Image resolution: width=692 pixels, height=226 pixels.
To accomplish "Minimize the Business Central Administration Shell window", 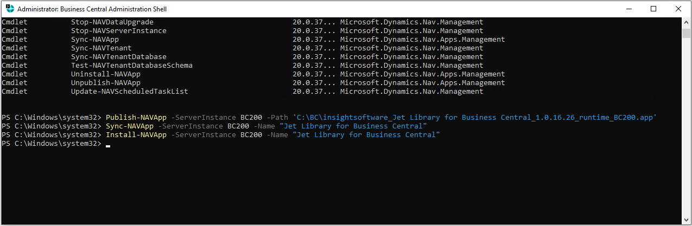I will 628,9.
